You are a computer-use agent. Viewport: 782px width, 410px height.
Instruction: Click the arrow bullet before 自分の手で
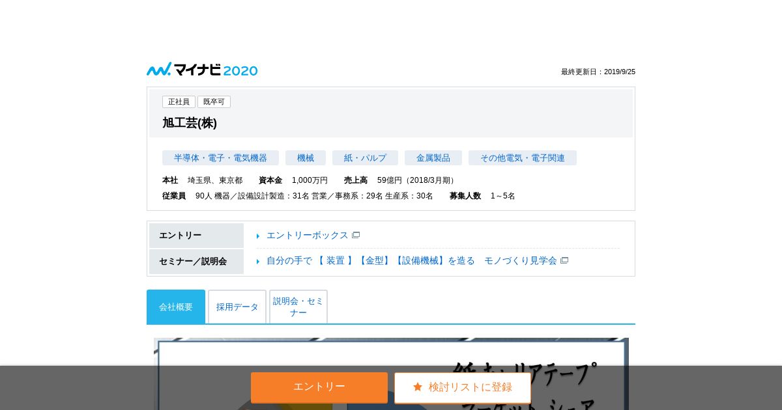[x=258, y=262]
